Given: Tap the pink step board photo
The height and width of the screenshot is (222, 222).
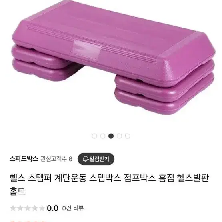Looking at the screenshot, I should click(113, 57).
